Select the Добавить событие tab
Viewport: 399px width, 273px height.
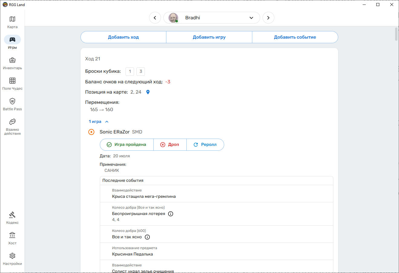click(x=295, y=37)
